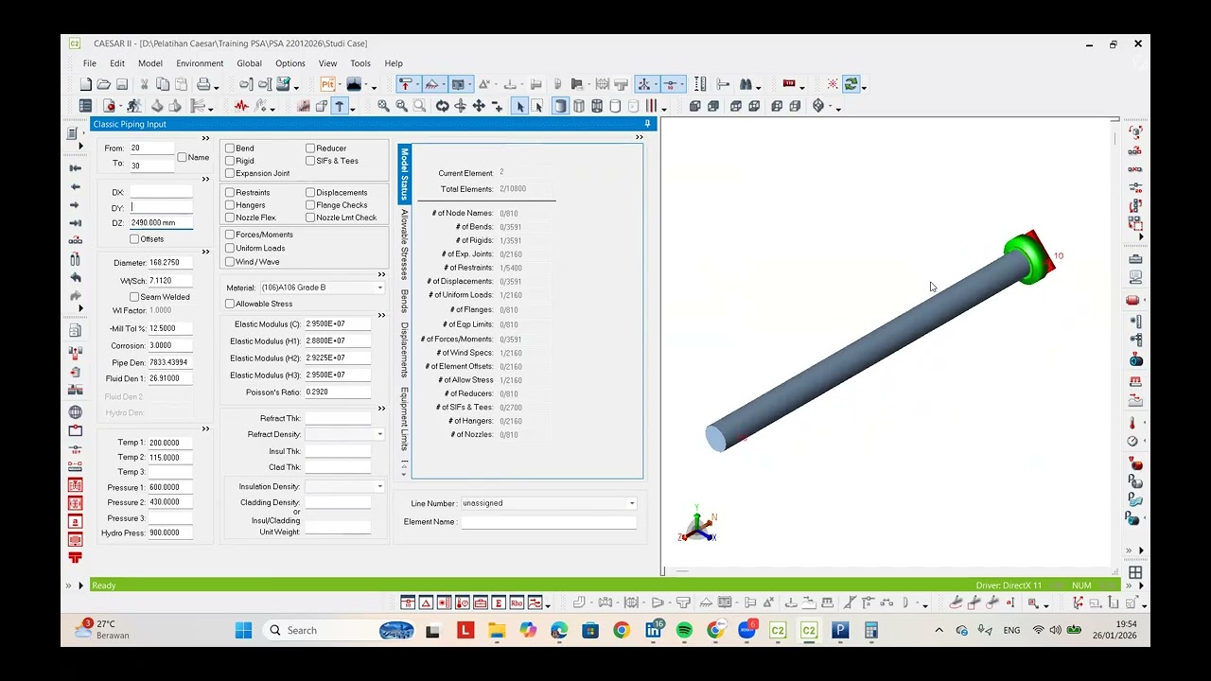Enable the Restraints checkbox
The width and height of the screenshot is (1211, 681).
(x=230, y=193)
